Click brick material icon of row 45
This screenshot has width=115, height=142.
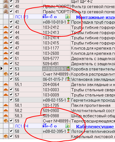(x=6, y=38)
